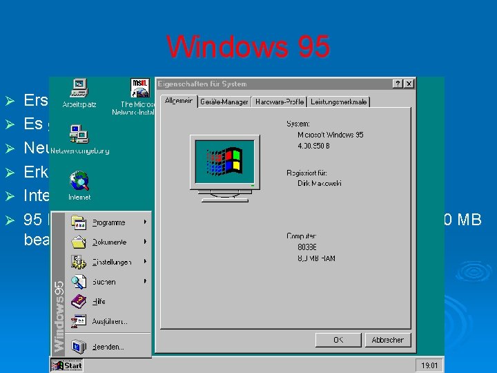497x373 pixels.
Task: Click the Start button on taskbar
Action: click(x=67, y=365)
